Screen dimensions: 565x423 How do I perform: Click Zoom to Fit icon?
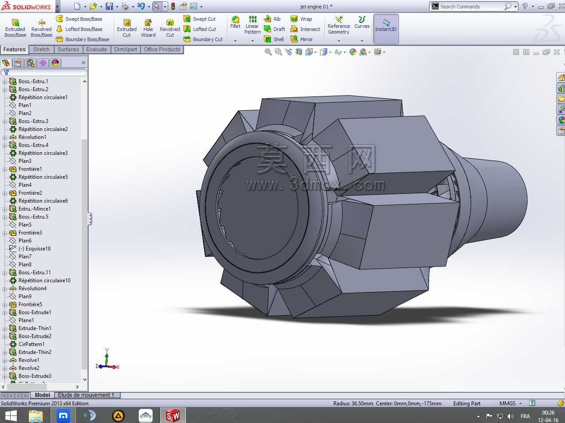click(268, 52)
